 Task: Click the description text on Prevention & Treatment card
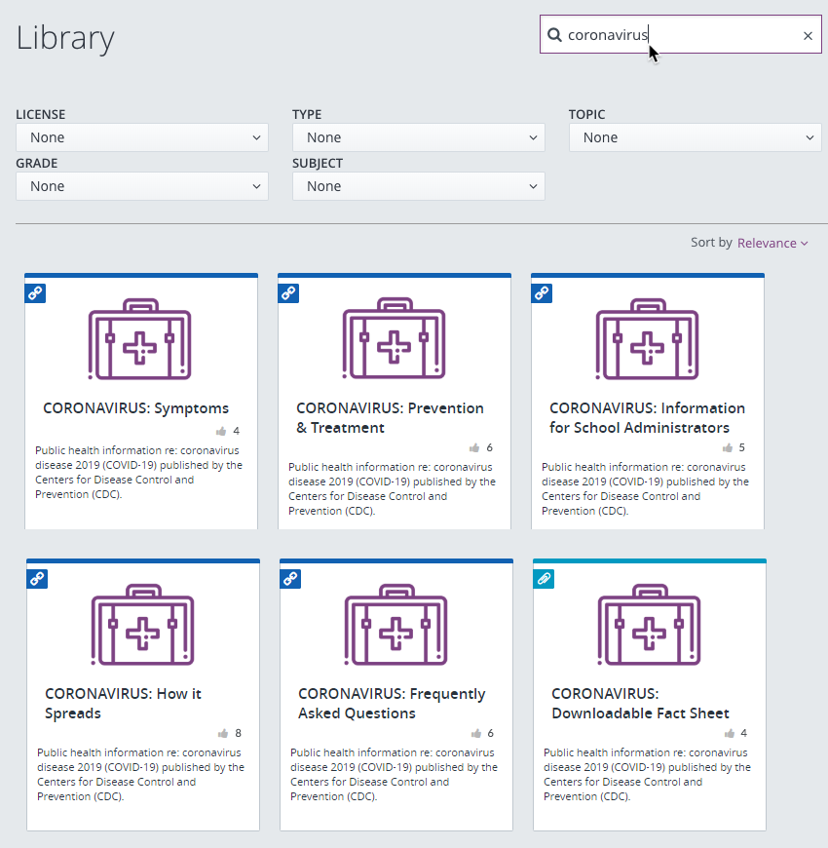(x=392, y=489)
